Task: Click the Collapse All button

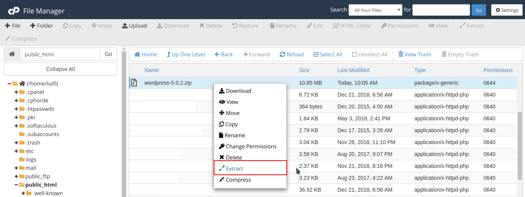Action: pos(60,69)
